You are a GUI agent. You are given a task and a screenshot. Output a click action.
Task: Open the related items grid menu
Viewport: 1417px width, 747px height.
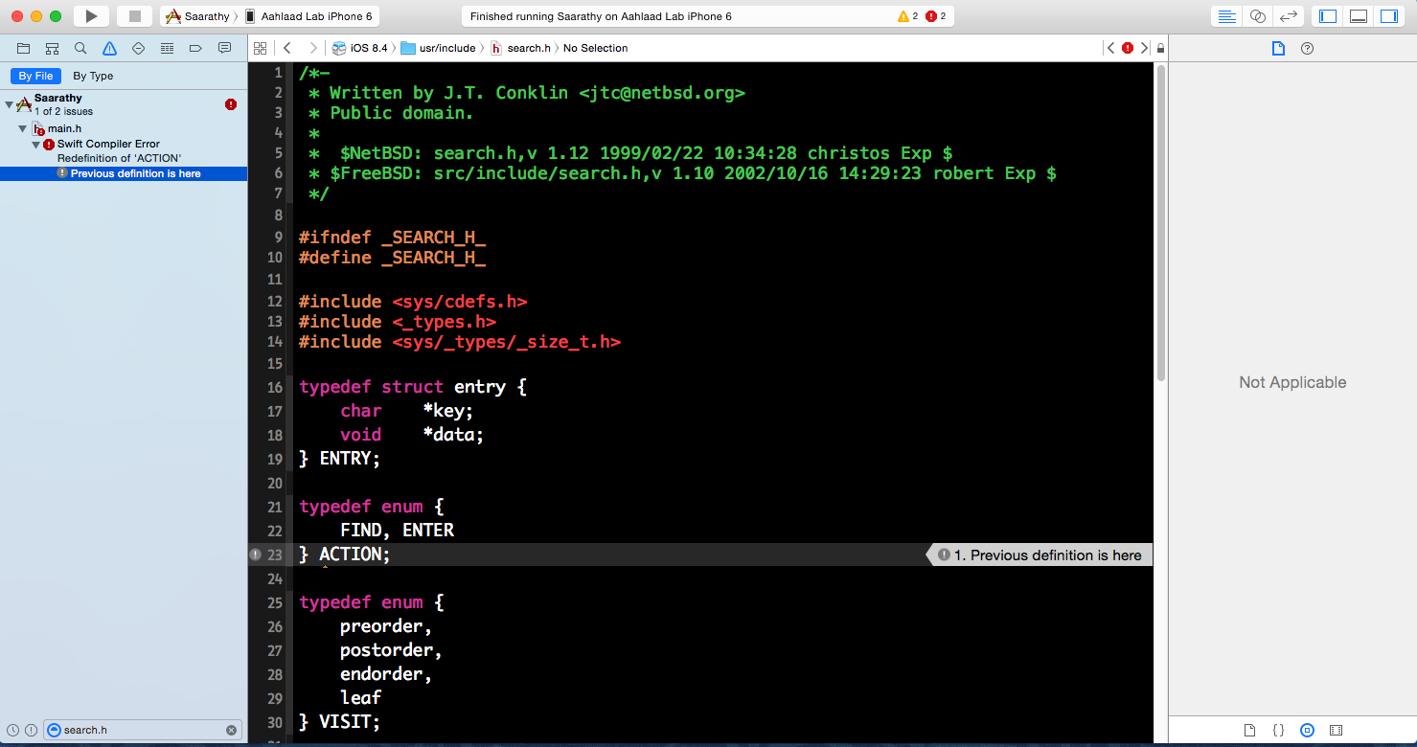260,48
